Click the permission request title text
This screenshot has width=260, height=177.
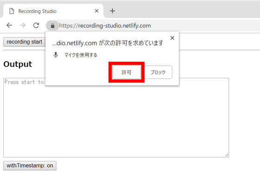(x=108, y=43)
